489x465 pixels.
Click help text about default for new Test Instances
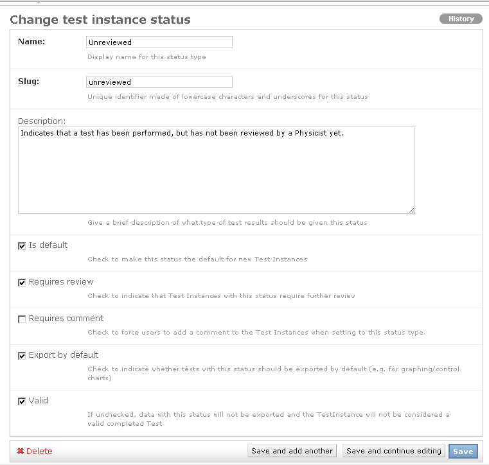[197, 259]
